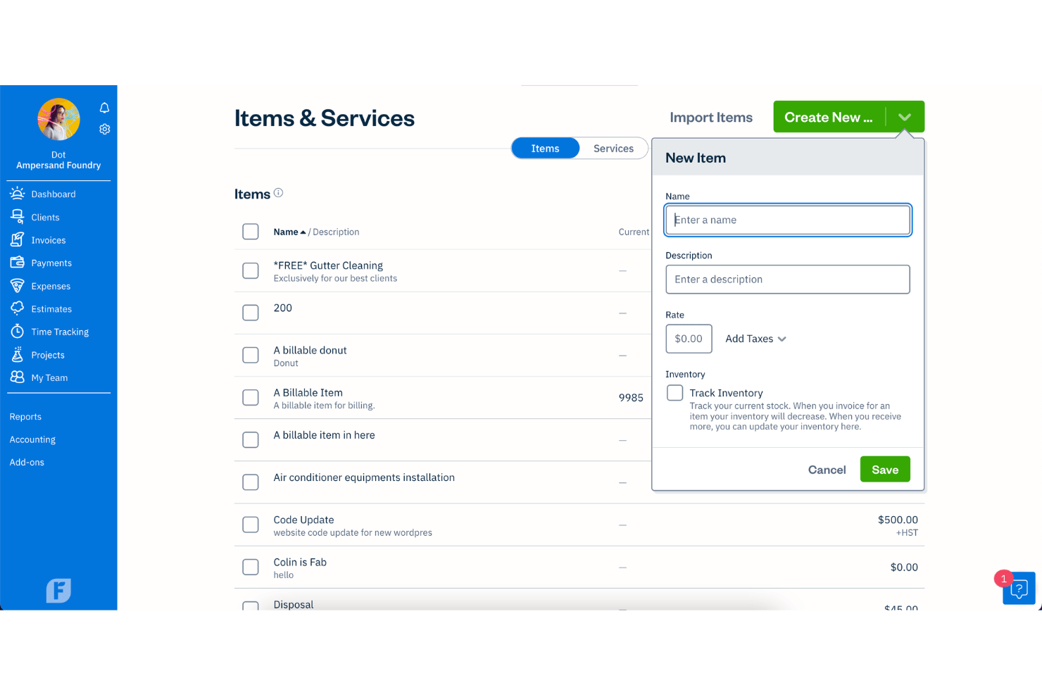
Task: Click the Current column header
Action: pos(634,232)
